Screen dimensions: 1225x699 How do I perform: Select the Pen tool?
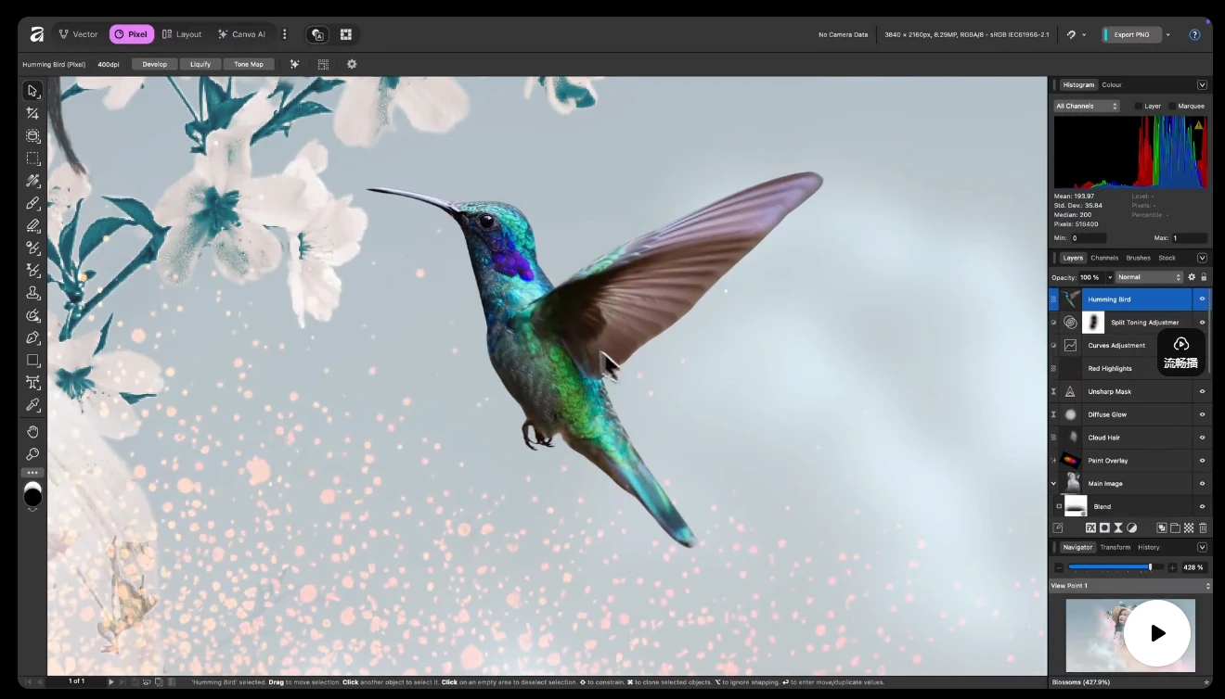32,337
